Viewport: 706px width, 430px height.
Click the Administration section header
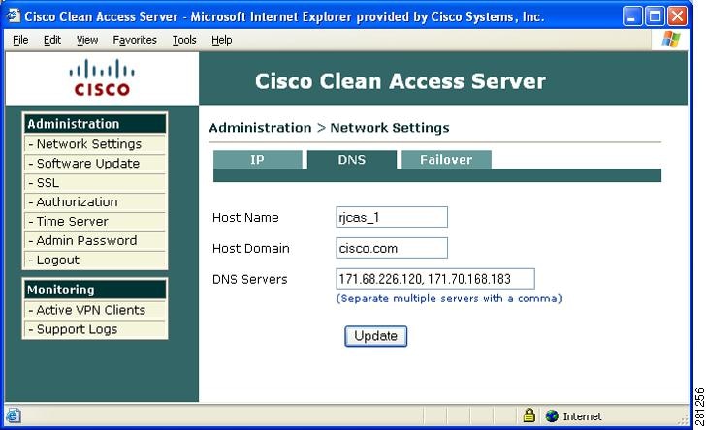[x=95, y=124]
